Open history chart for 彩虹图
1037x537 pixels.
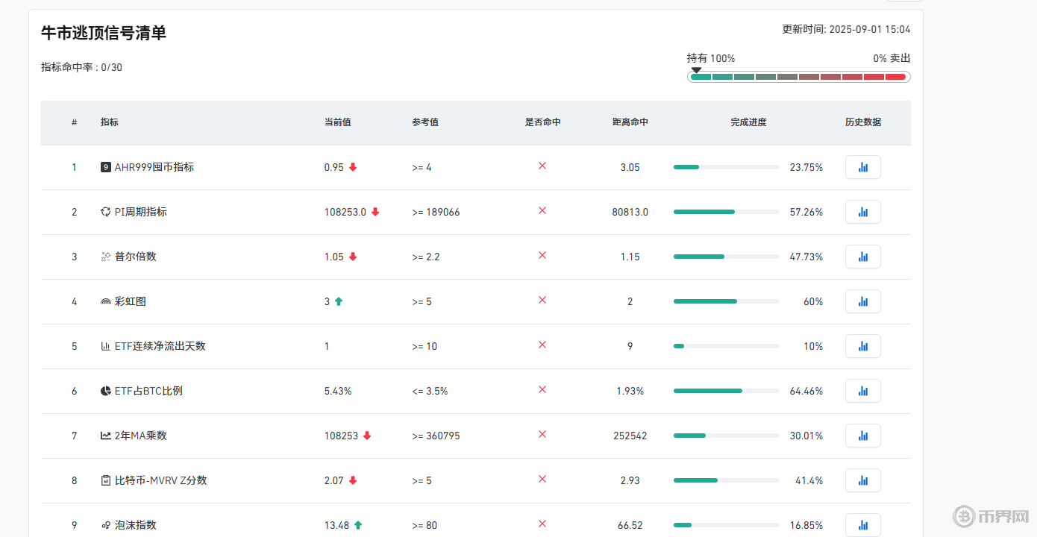(862, 301)
